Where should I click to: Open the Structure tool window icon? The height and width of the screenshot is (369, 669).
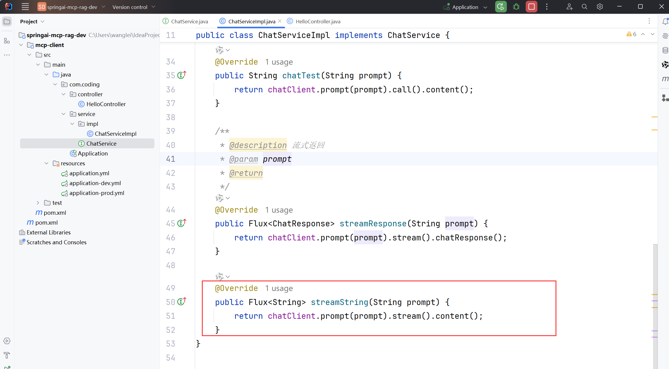pyautogui.click(x=7, y=41)
